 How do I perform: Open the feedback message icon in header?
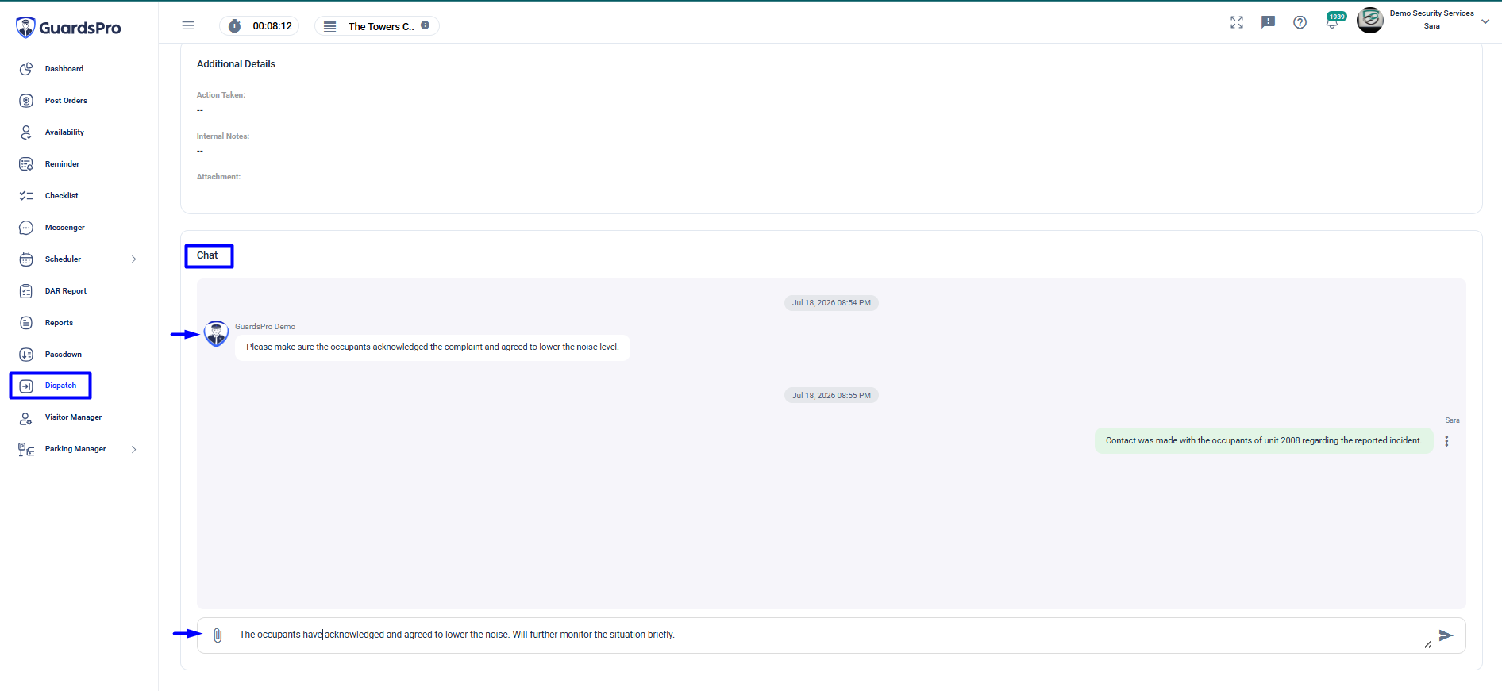click(x=1268, y=22)
